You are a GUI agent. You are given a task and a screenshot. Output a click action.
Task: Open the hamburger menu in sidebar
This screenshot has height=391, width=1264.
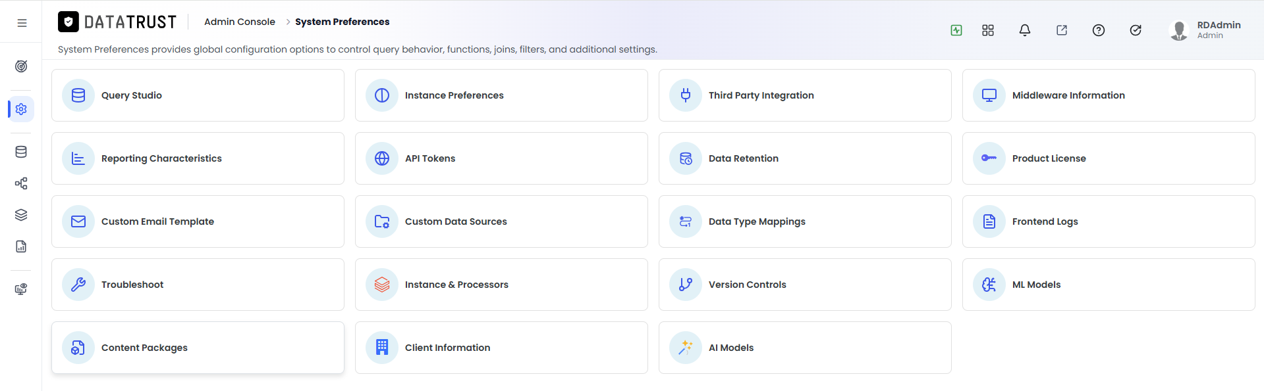click(x=22, y=23)
